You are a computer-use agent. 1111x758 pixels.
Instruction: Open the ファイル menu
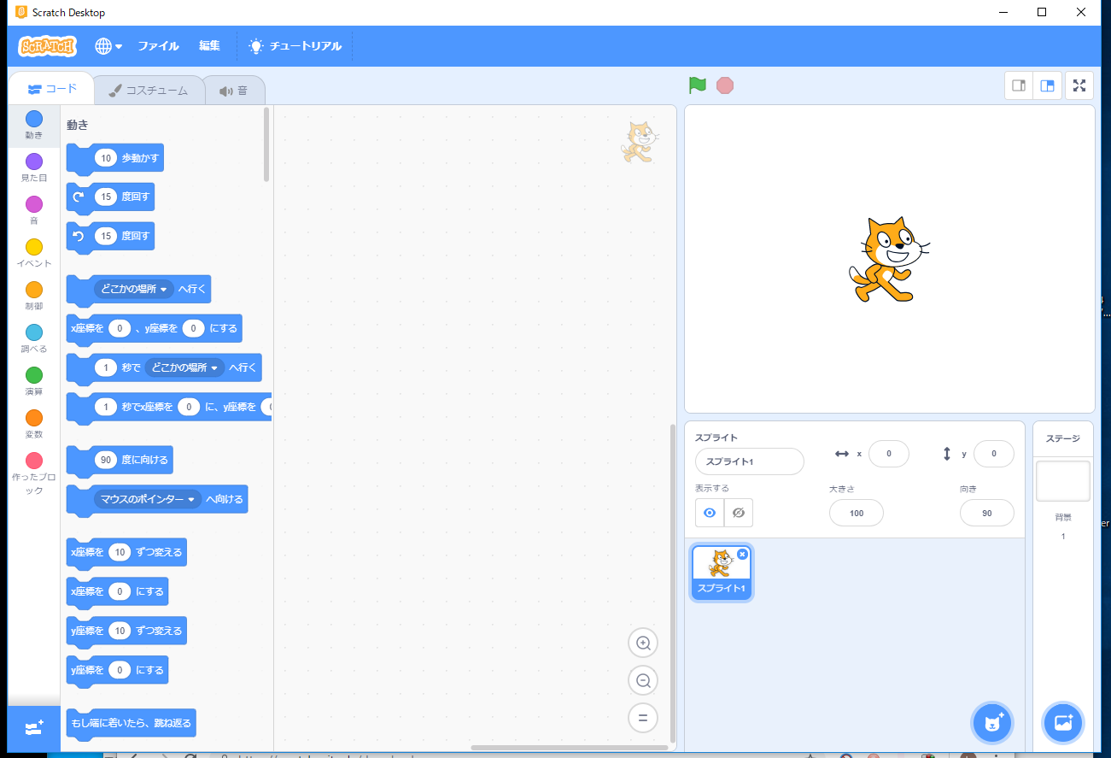pyautogui.click(x=158, y=46)
